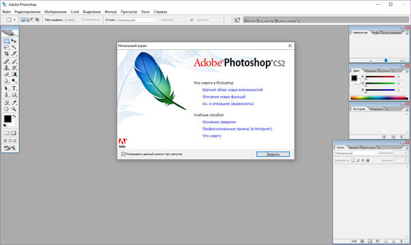This screenshot has height=245, width=411.
Task: Select the Blur tool
Action: (x=7, y=81)
